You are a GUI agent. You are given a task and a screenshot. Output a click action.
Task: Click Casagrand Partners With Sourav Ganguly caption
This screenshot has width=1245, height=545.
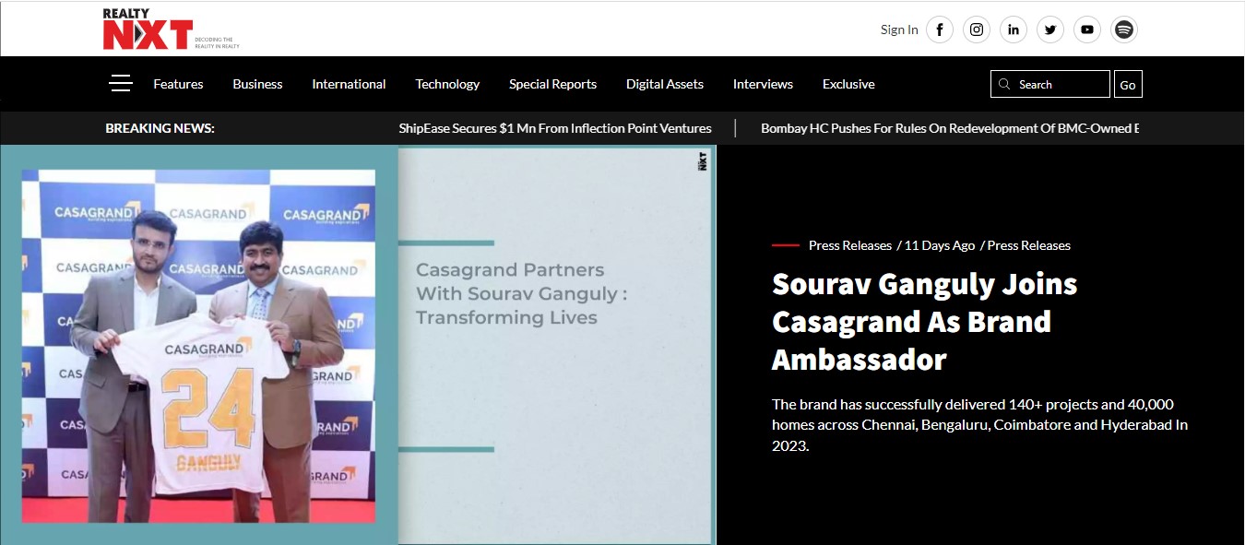click(521, 293)
